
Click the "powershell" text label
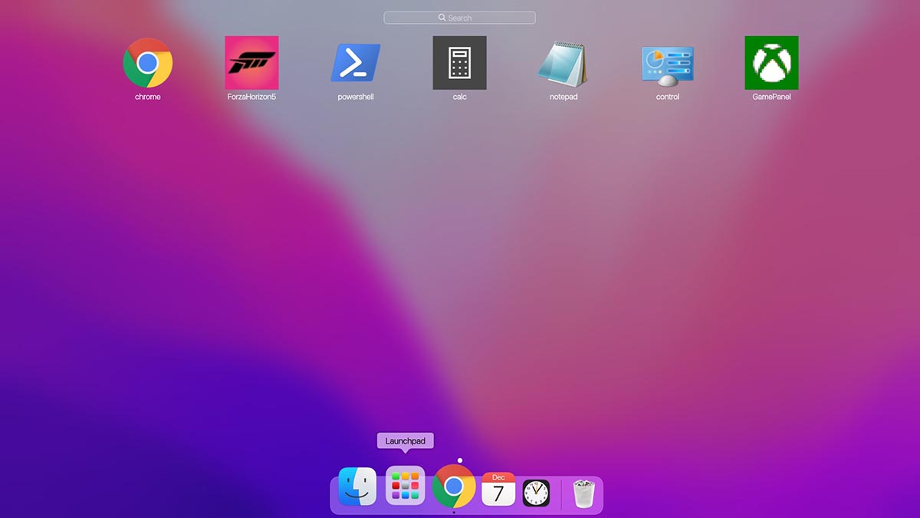pos(356,97)
